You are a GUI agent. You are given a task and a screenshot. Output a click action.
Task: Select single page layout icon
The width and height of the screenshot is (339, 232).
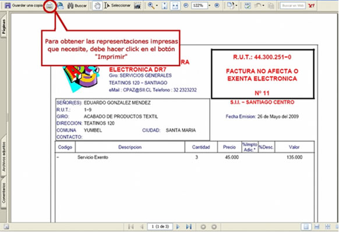(x=306, y=227)
